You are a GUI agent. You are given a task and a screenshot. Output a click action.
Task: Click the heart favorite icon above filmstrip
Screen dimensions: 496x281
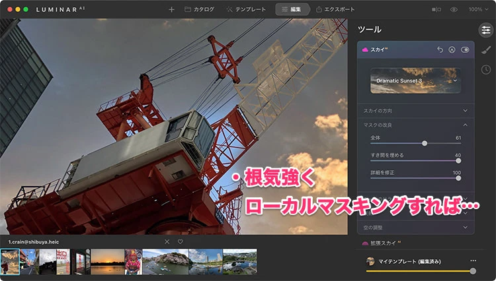pyautogui.click(x=180, y=241)
